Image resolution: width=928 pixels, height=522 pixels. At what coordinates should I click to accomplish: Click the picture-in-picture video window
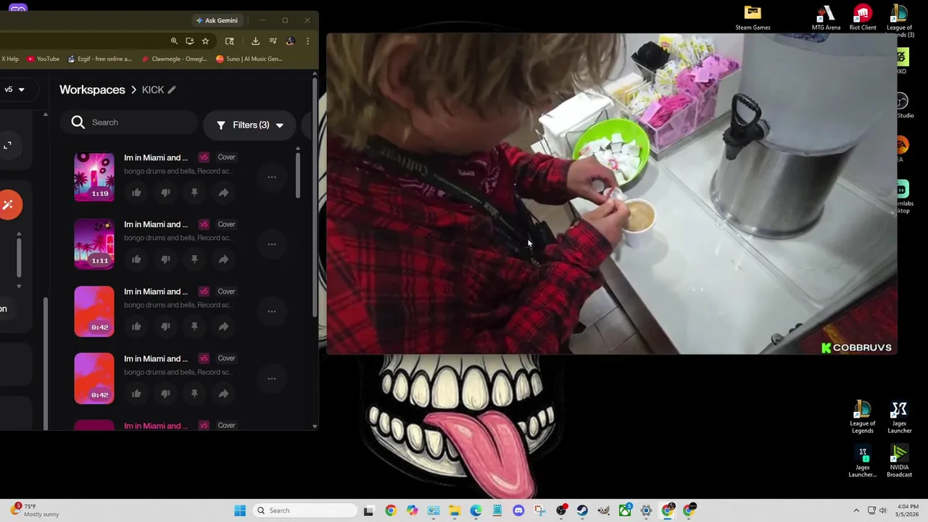coord(612,194)
